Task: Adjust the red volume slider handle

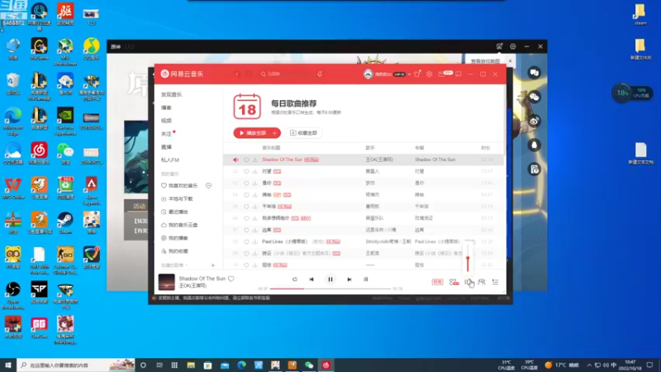Action: pos(468,258)
